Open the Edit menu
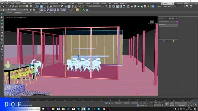 point(7,3)
